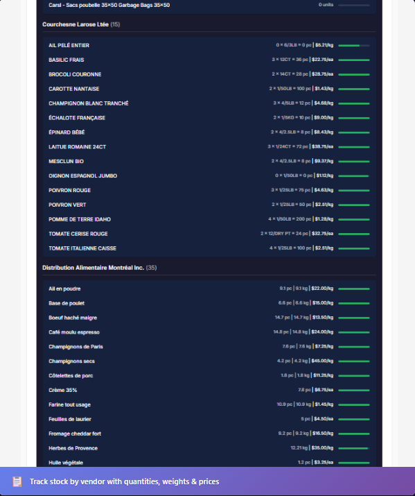Click the $38.75/ea price on LAITUE ROMAINE
Screen dimensions: 415x496
322,147
